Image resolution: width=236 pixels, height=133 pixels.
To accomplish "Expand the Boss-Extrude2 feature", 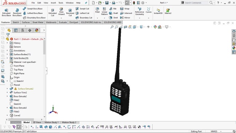I will tap(7, 96).
